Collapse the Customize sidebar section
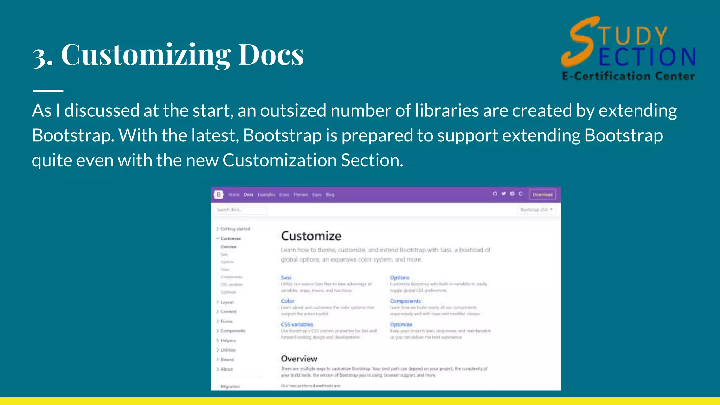 click(229, 238)
